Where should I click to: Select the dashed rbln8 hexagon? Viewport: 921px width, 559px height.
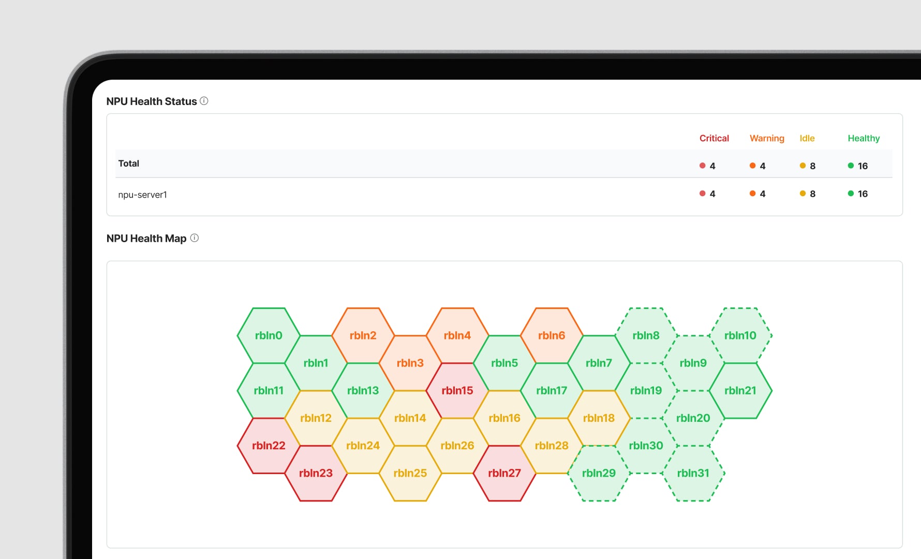tap(646, 335)
